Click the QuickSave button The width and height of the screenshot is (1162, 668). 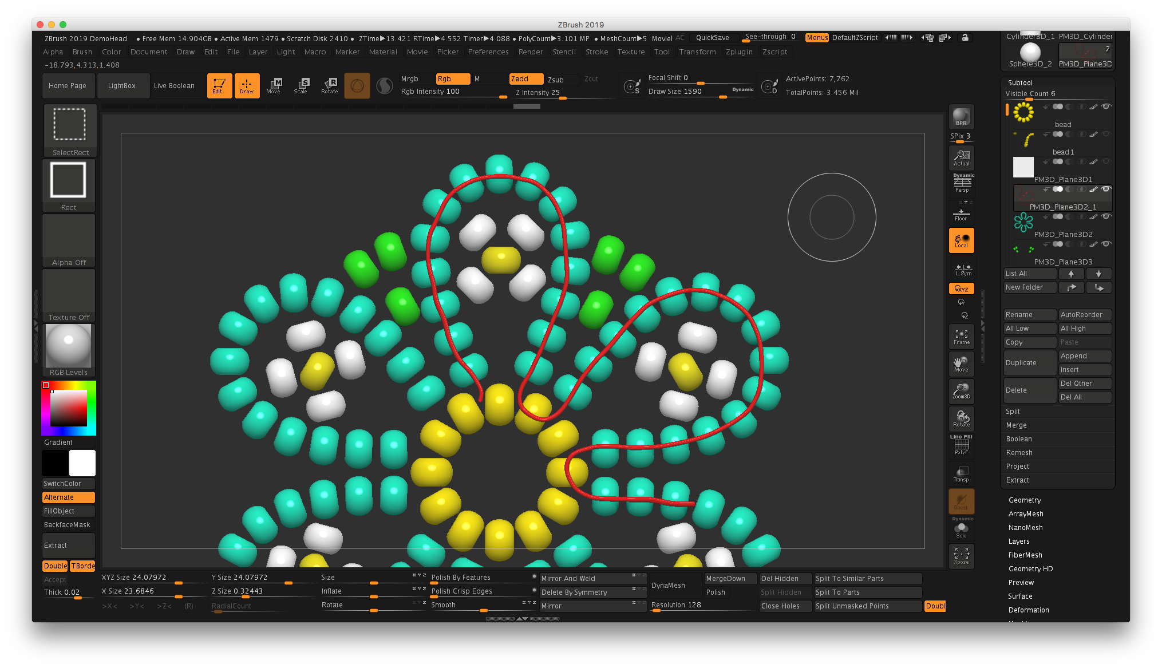click(713, 38)
